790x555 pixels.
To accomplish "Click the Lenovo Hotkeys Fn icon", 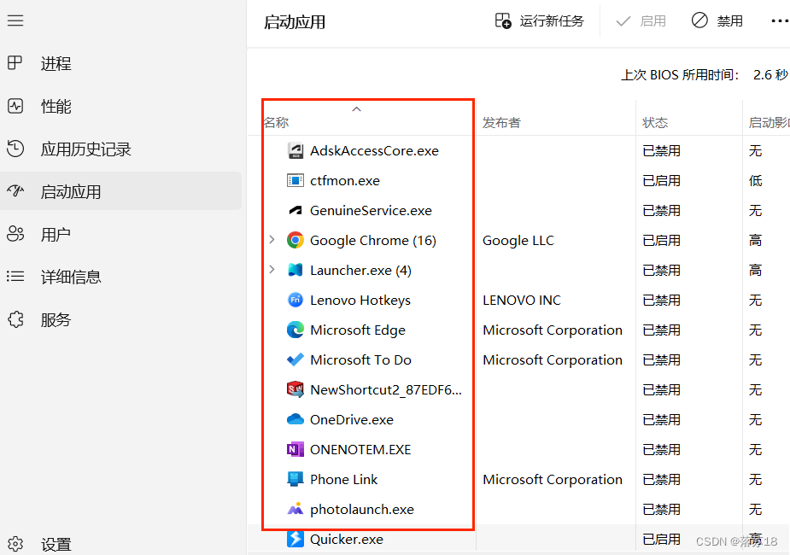I will pos(296,301).
